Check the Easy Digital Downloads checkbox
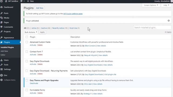 click(27, 61)
